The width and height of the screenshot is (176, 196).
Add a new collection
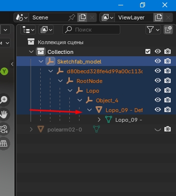coord(168,30)
